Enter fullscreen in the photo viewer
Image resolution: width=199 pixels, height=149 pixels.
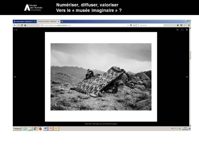(182, 30)
